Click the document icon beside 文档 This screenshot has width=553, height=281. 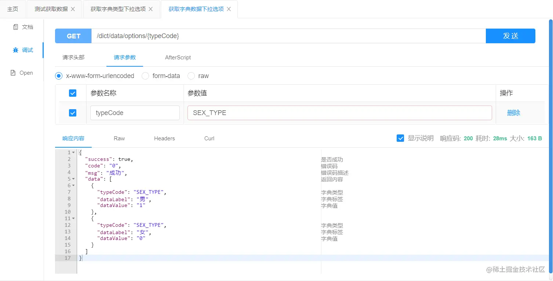pyautogui.click(x=15, y=27)
